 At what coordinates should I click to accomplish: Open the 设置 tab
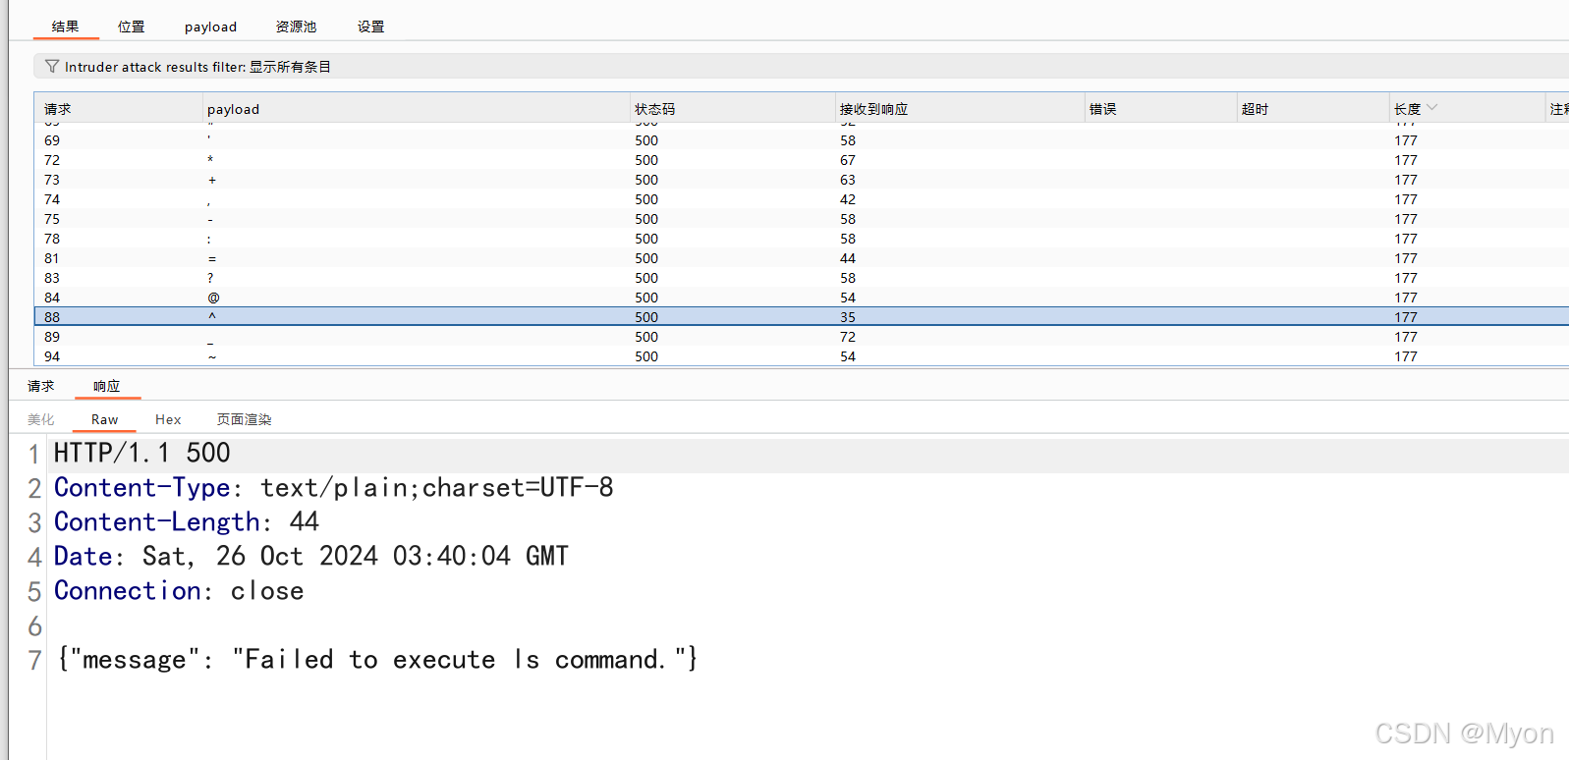[370, 27]
